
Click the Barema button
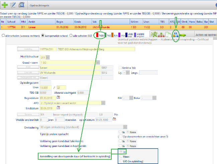coord(28,114)
